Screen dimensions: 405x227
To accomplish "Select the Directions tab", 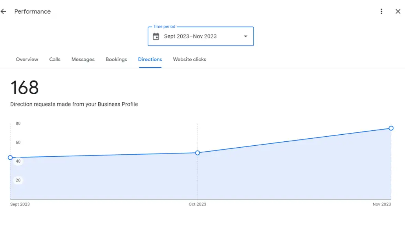I will pos(150,59).
